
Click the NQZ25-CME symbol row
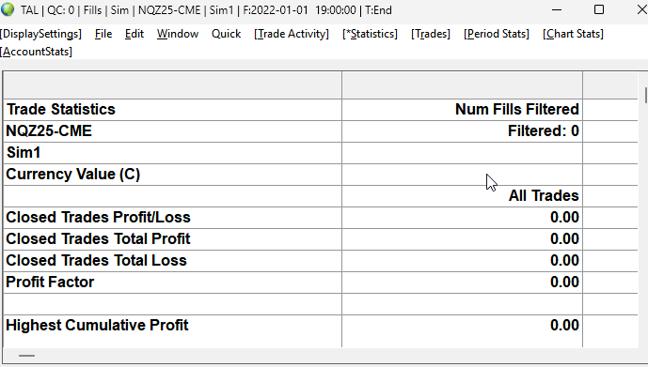173,131
